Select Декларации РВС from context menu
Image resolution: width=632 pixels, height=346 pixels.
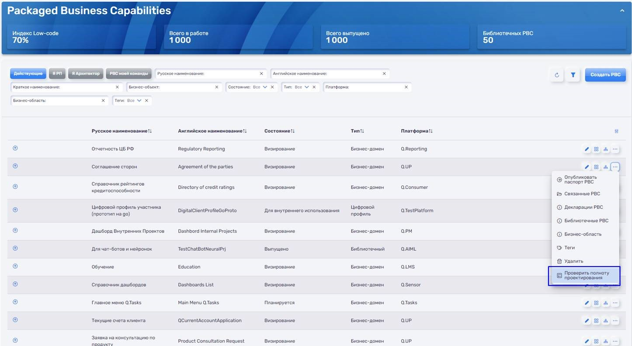point(585,207)
